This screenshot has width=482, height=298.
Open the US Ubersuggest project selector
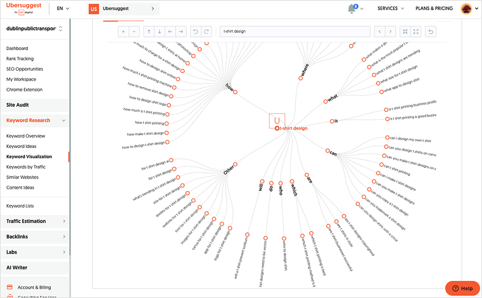click(123, 9)
